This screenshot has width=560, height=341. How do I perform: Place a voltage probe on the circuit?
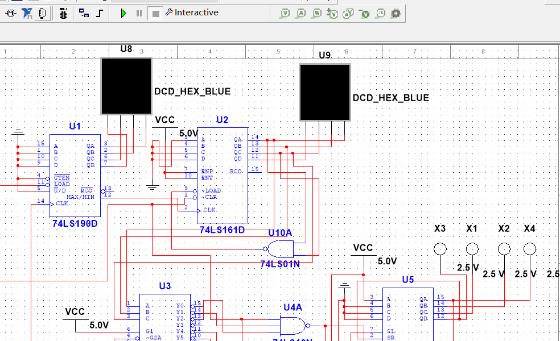(x=285, y=13)
